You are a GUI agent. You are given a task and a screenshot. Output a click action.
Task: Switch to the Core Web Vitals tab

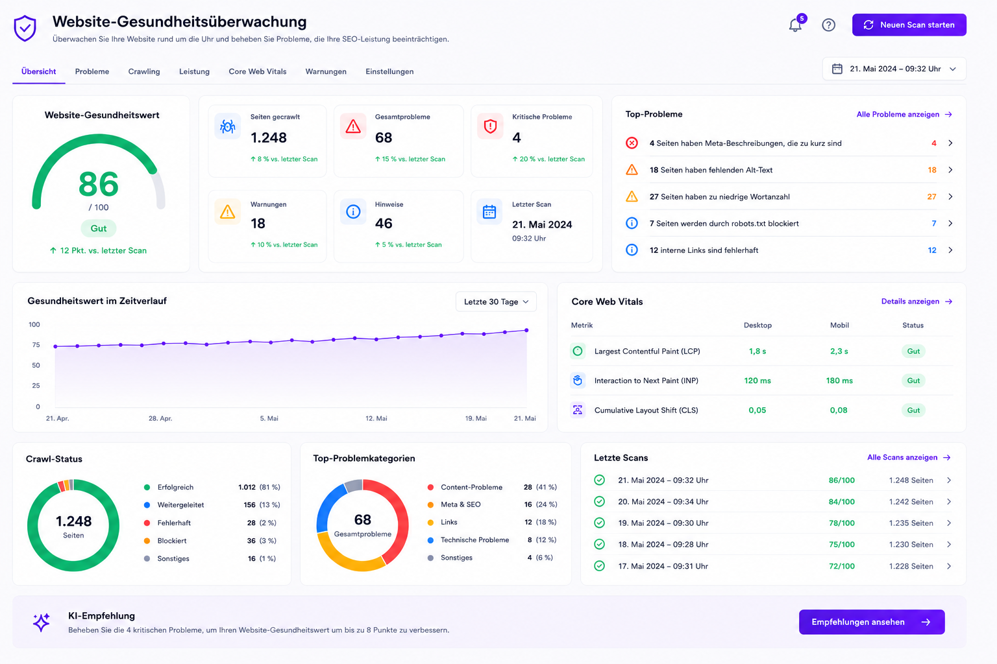pos(258,71)
